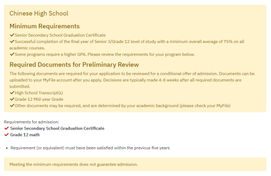Click the High School Transcript(s) item text
Viewport: 271px width, 176px height.
39,93
